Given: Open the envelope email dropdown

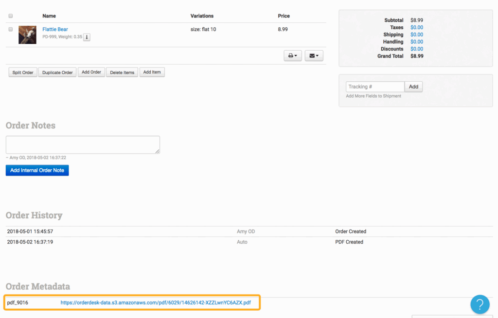Looking at the screenshot, I should 314,56.
